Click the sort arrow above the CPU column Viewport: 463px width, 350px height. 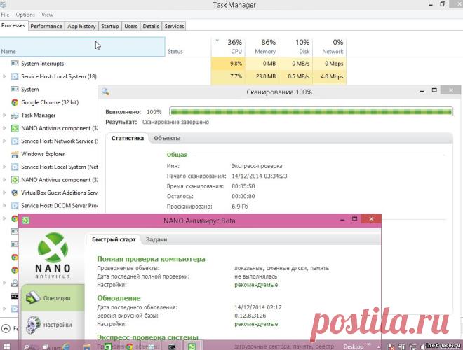217,41
